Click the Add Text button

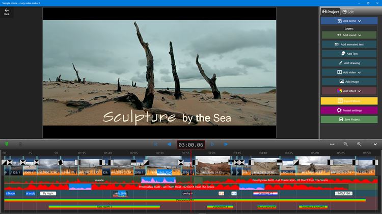click(349, 54)
